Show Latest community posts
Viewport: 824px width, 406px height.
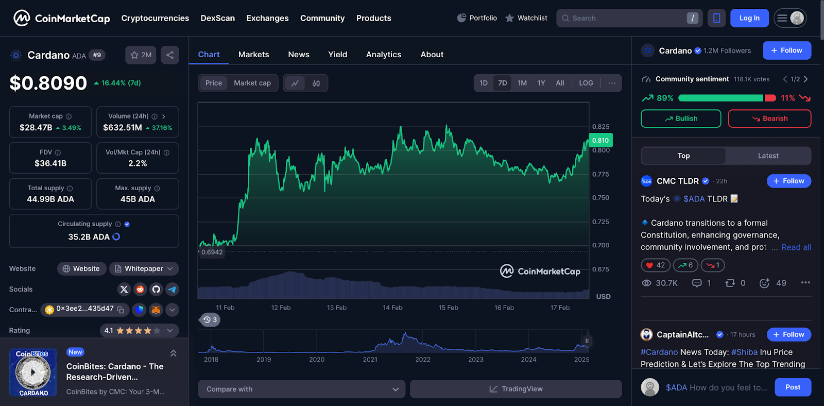click(x=768, y=156)
